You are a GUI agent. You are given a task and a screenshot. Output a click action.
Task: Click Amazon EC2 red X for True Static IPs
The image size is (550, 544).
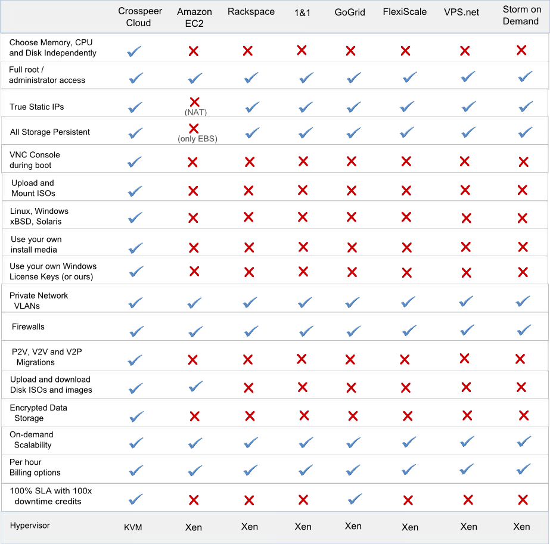tap(195, 102)
